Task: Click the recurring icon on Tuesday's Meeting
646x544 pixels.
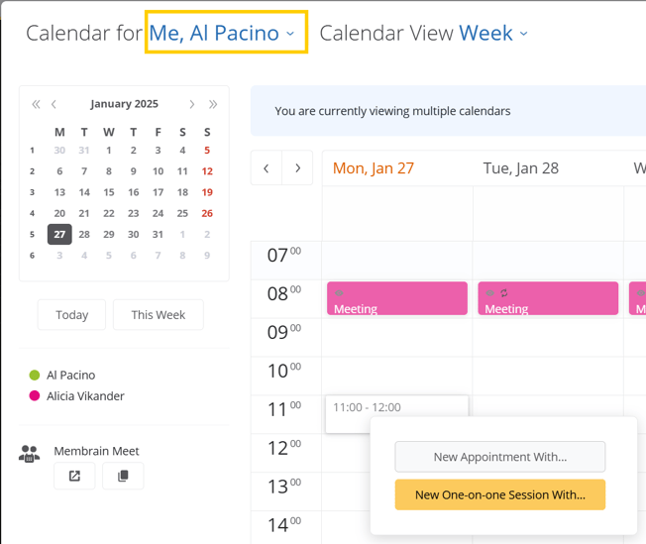Action: [x=504, y=293]
